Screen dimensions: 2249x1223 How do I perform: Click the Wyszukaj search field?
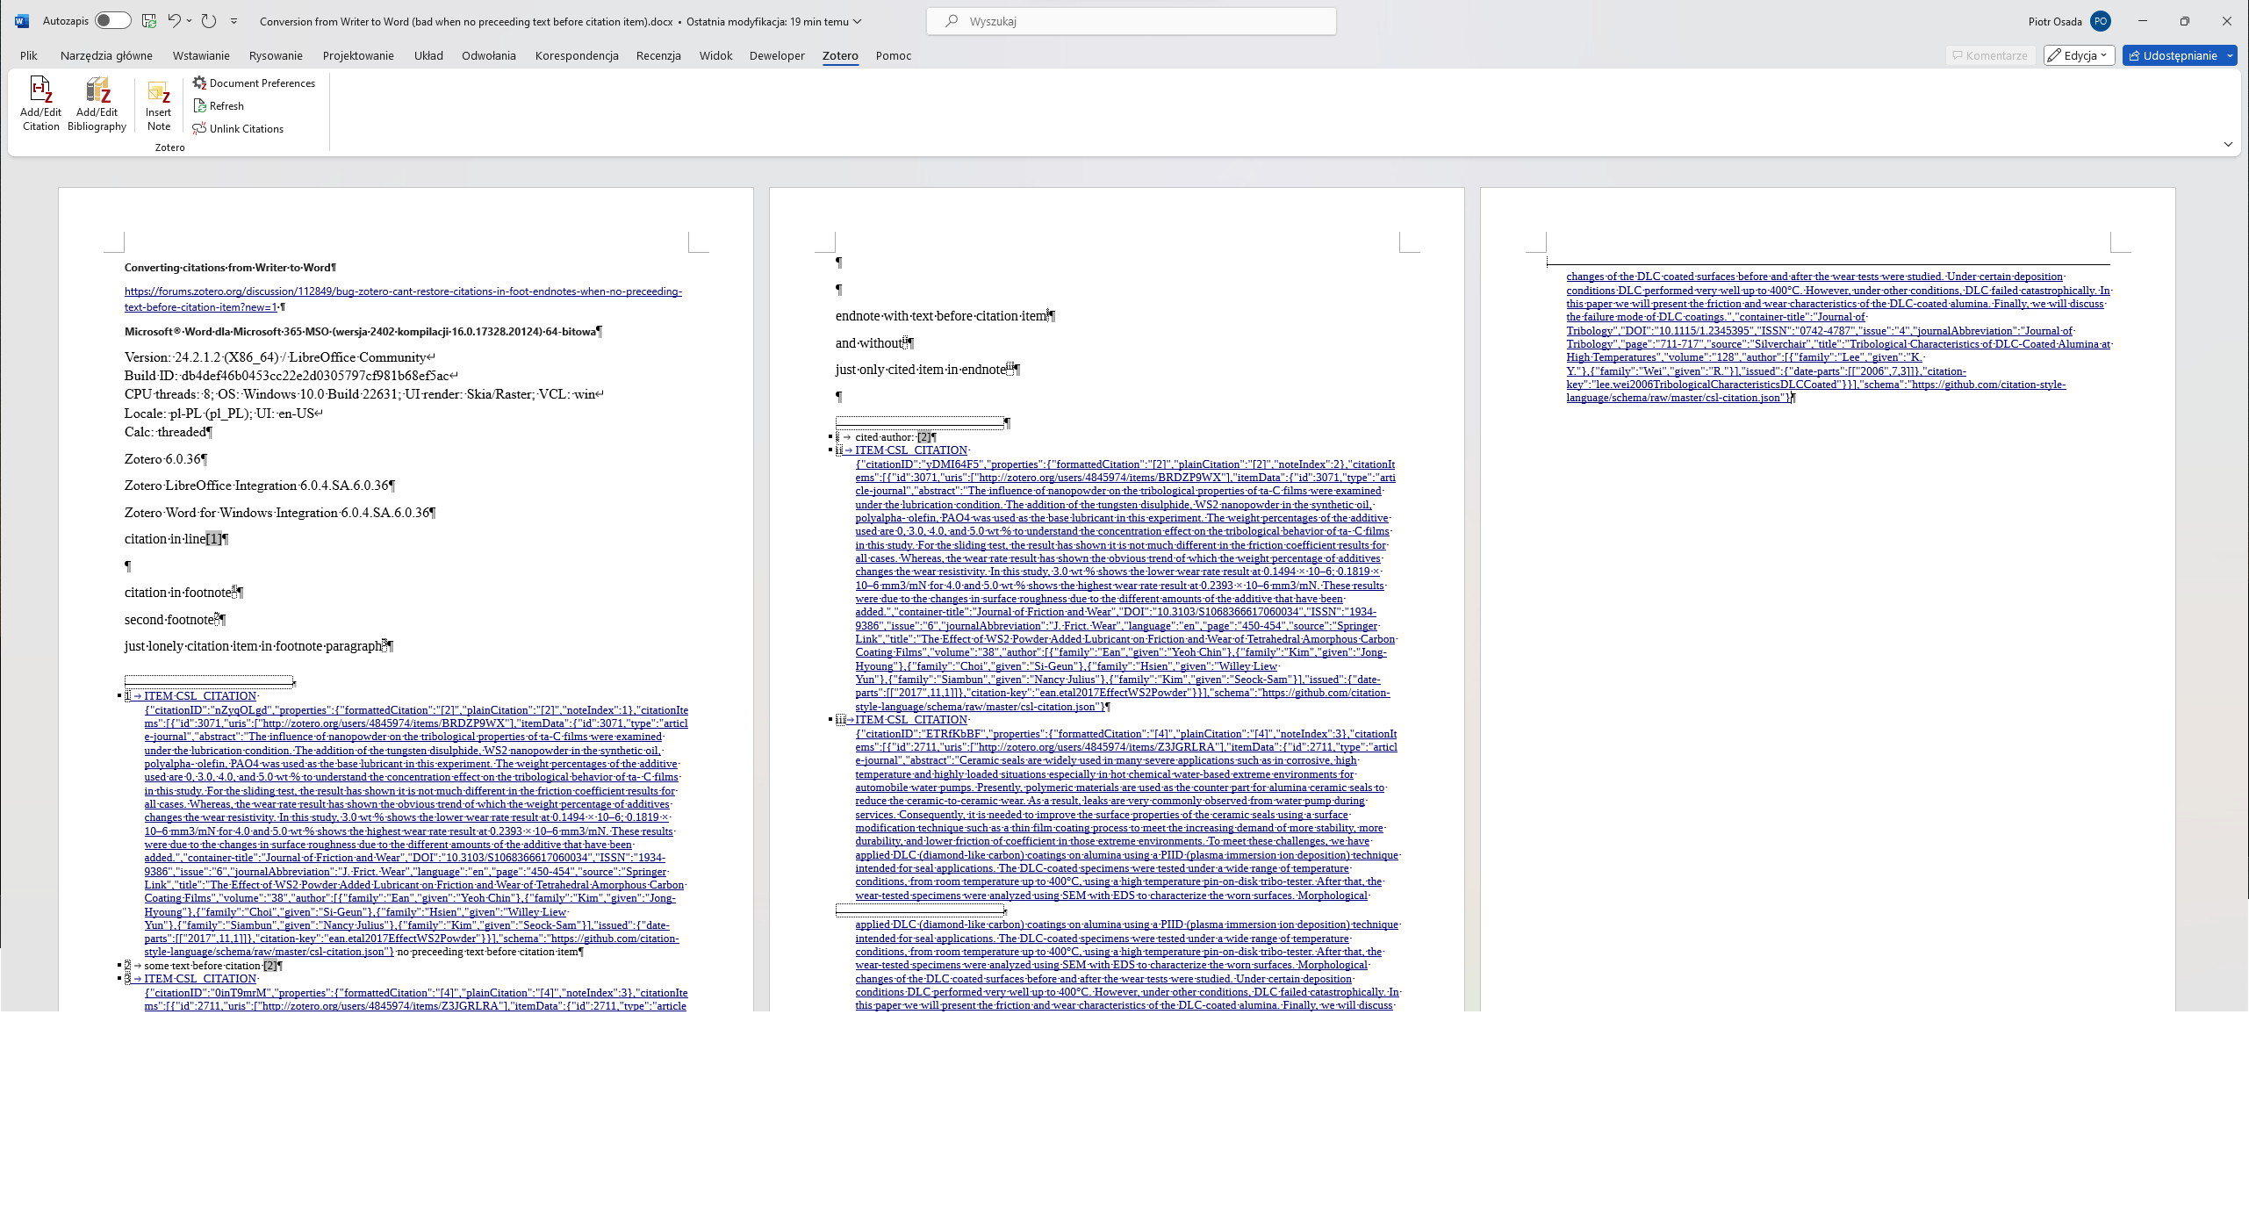(x=1131, y=21)
